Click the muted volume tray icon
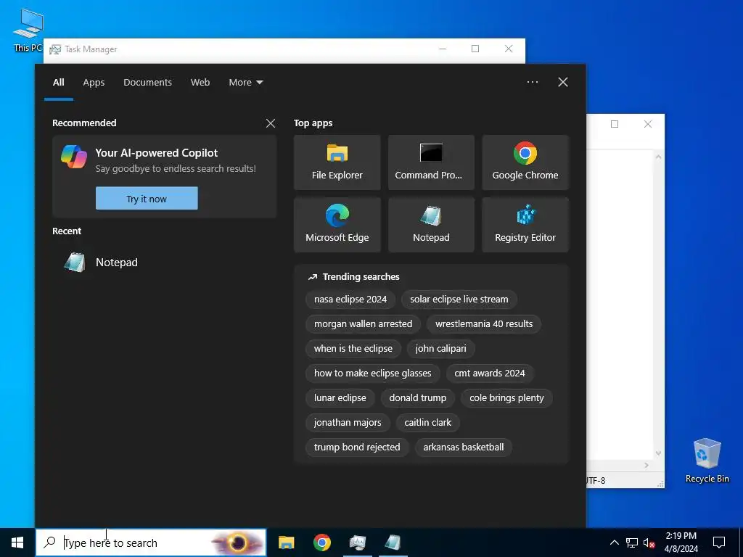The width and height of the screenshot is (743, 557). [x=649, y=542]
